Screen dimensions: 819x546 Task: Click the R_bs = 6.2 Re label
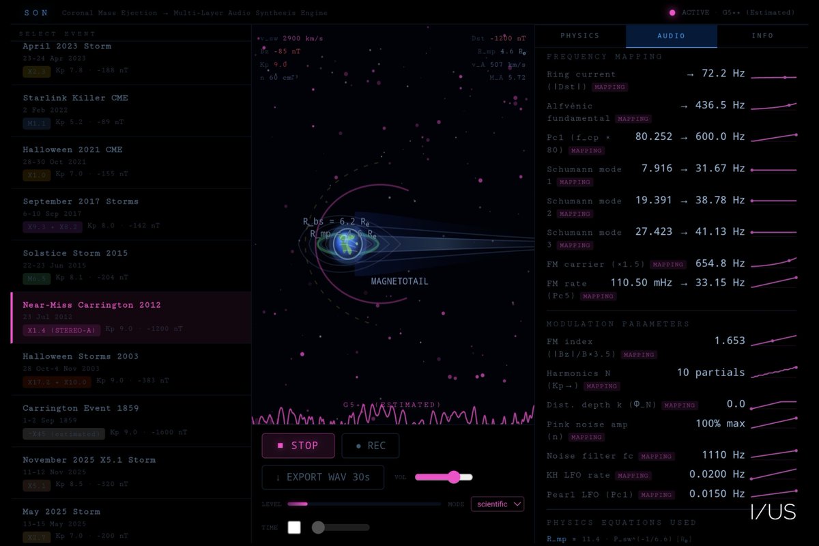pyautogui.click(x=336, y=222)
